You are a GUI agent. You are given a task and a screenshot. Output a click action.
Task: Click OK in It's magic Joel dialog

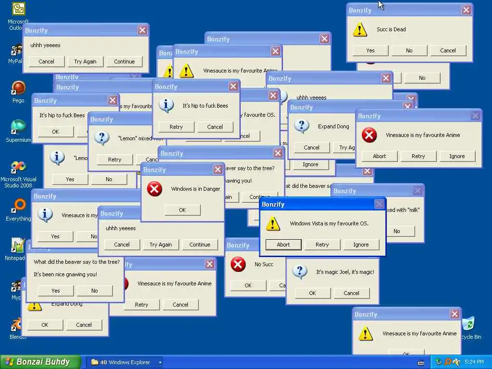click(312, 293)
